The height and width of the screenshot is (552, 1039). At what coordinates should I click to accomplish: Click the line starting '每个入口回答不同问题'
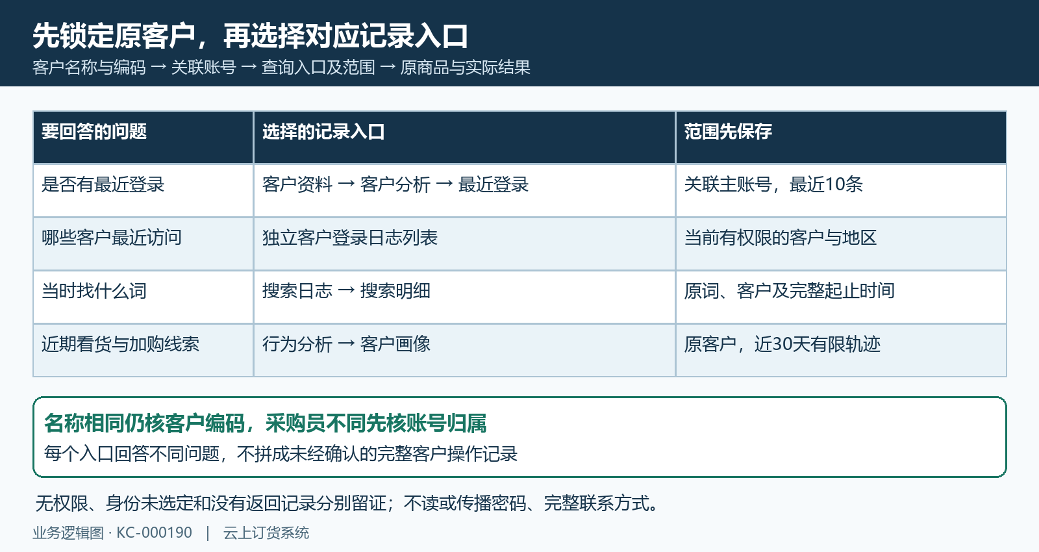pos(281,453)
